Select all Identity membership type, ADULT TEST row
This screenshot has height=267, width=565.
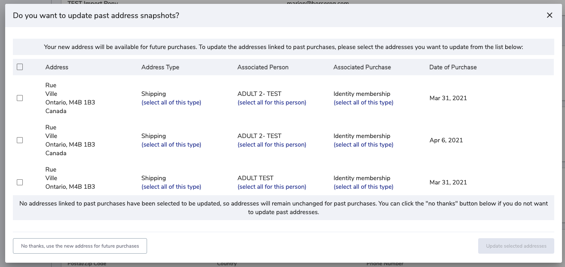point(363,187)
